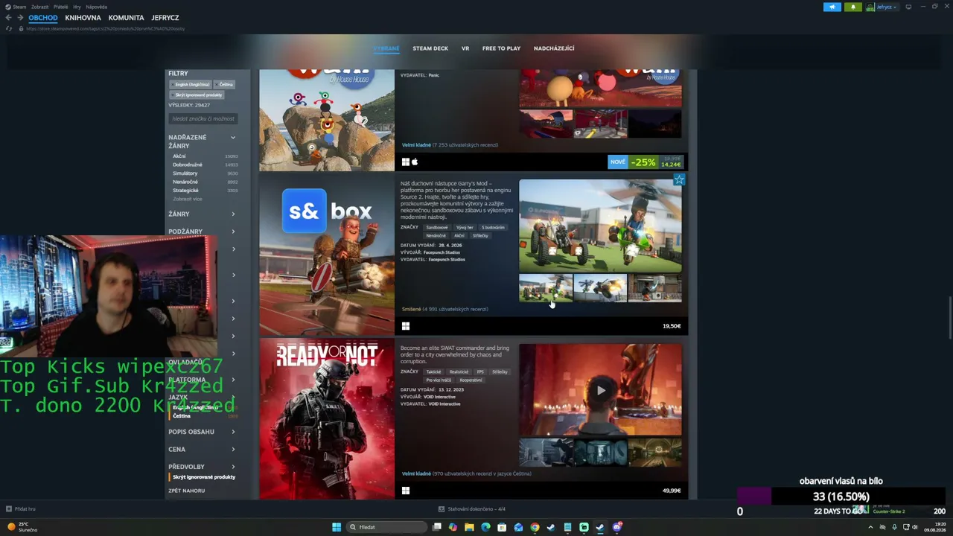This screenshot has width=953, height=536.
Task: Focus the tag search field in filters
Action: 203,118
